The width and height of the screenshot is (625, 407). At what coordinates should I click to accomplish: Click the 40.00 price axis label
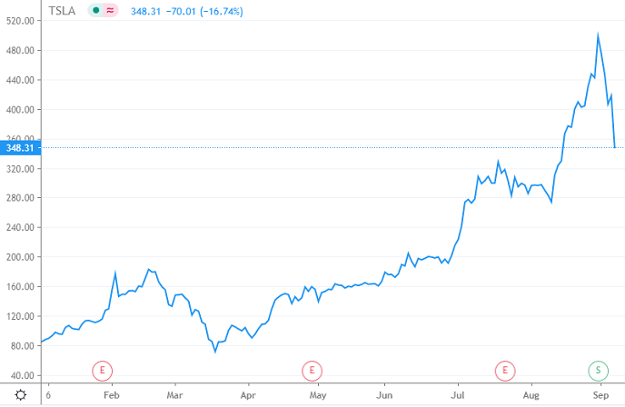23,375
